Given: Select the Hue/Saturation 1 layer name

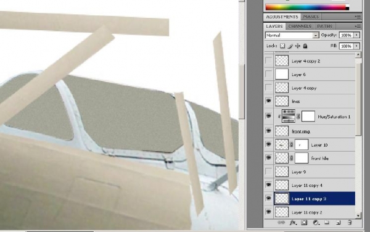Looking at the screenshot, I should (x=334, y=117).
